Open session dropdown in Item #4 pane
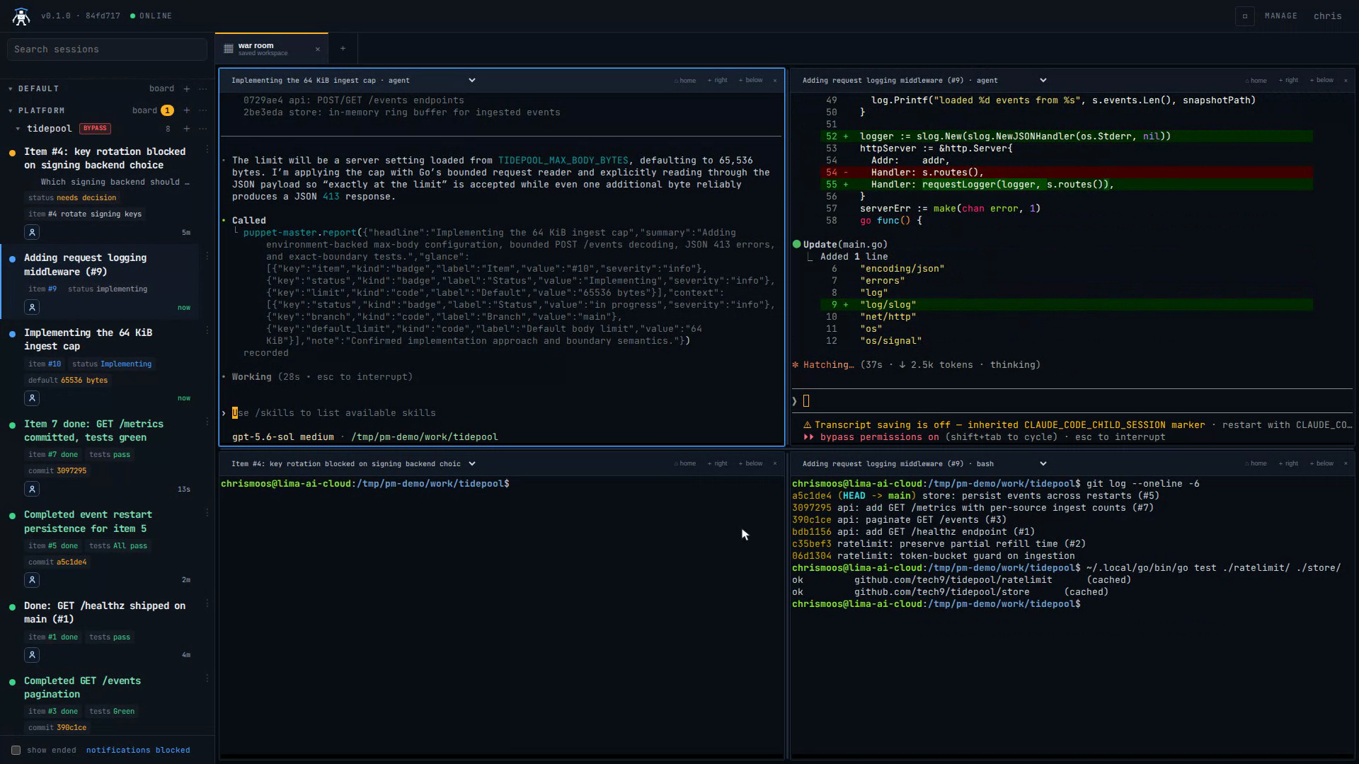The height and width of the screenshot is (764, 1359). pos(472,464)
